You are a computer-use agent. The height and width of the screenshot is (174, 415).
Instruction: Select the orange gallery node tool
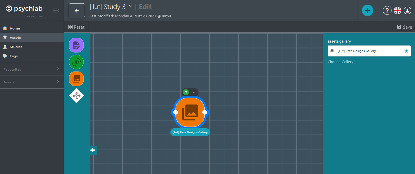76,78
